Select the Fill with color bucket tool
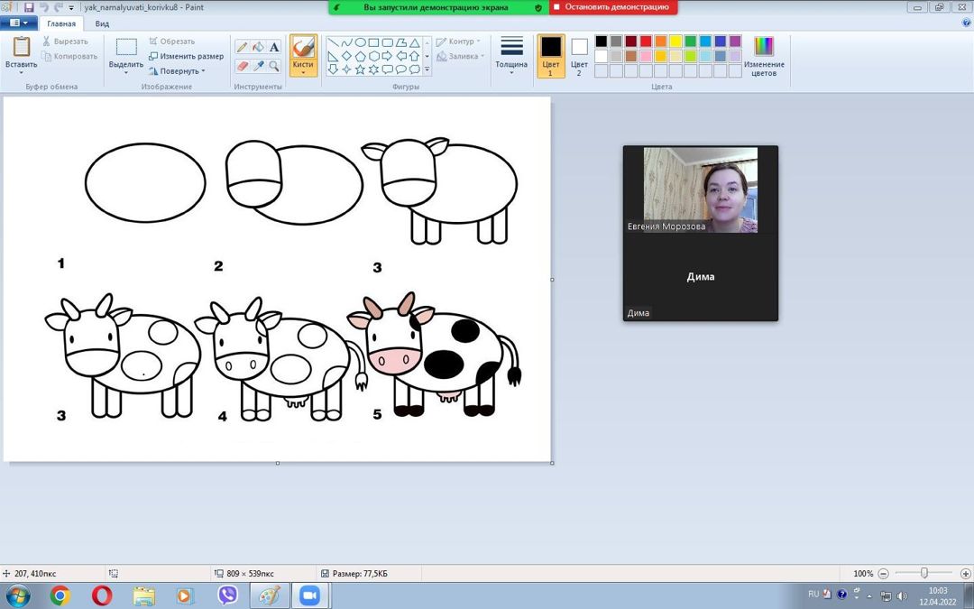The height and width of the screenshot is (609, 974). pos(258,47)
